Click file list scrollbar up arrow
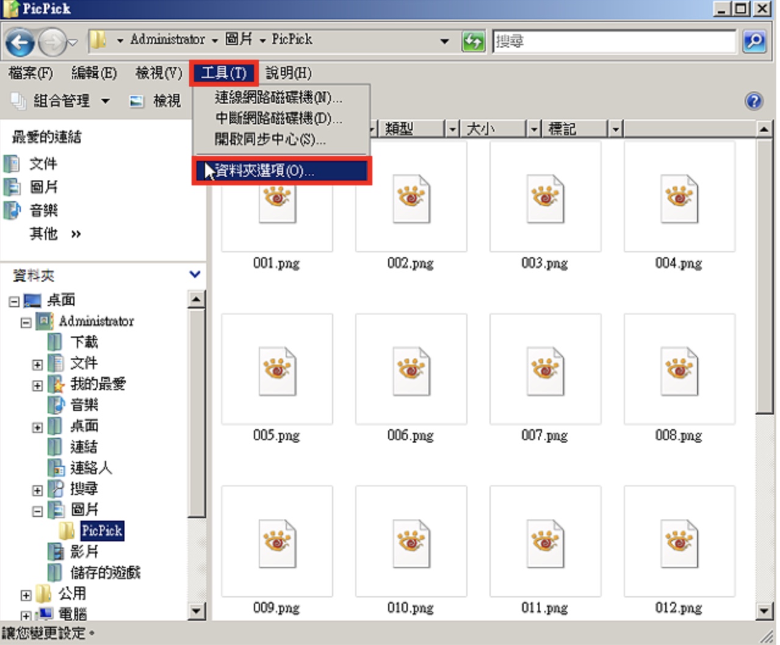The width and height of the screenshot is (780, 645). [x=764, y=129]
